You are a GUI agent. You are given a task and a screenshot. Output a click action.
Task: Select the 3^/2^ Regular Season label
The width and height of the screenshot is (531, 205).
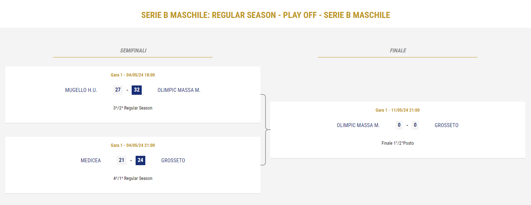pyautogui.click(x=133, y=108)
